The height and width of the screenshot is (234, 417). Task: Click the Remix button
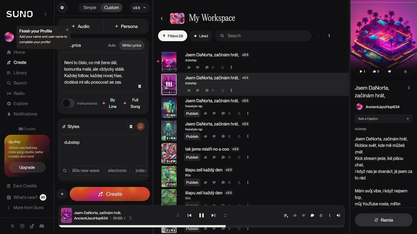click(x=383, y=220)
